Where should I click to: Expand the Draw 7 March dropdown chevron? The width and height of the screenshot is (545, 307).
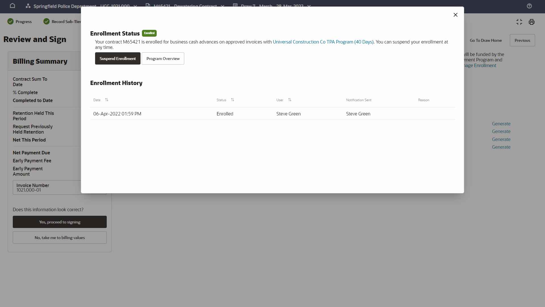pos(309,6)
